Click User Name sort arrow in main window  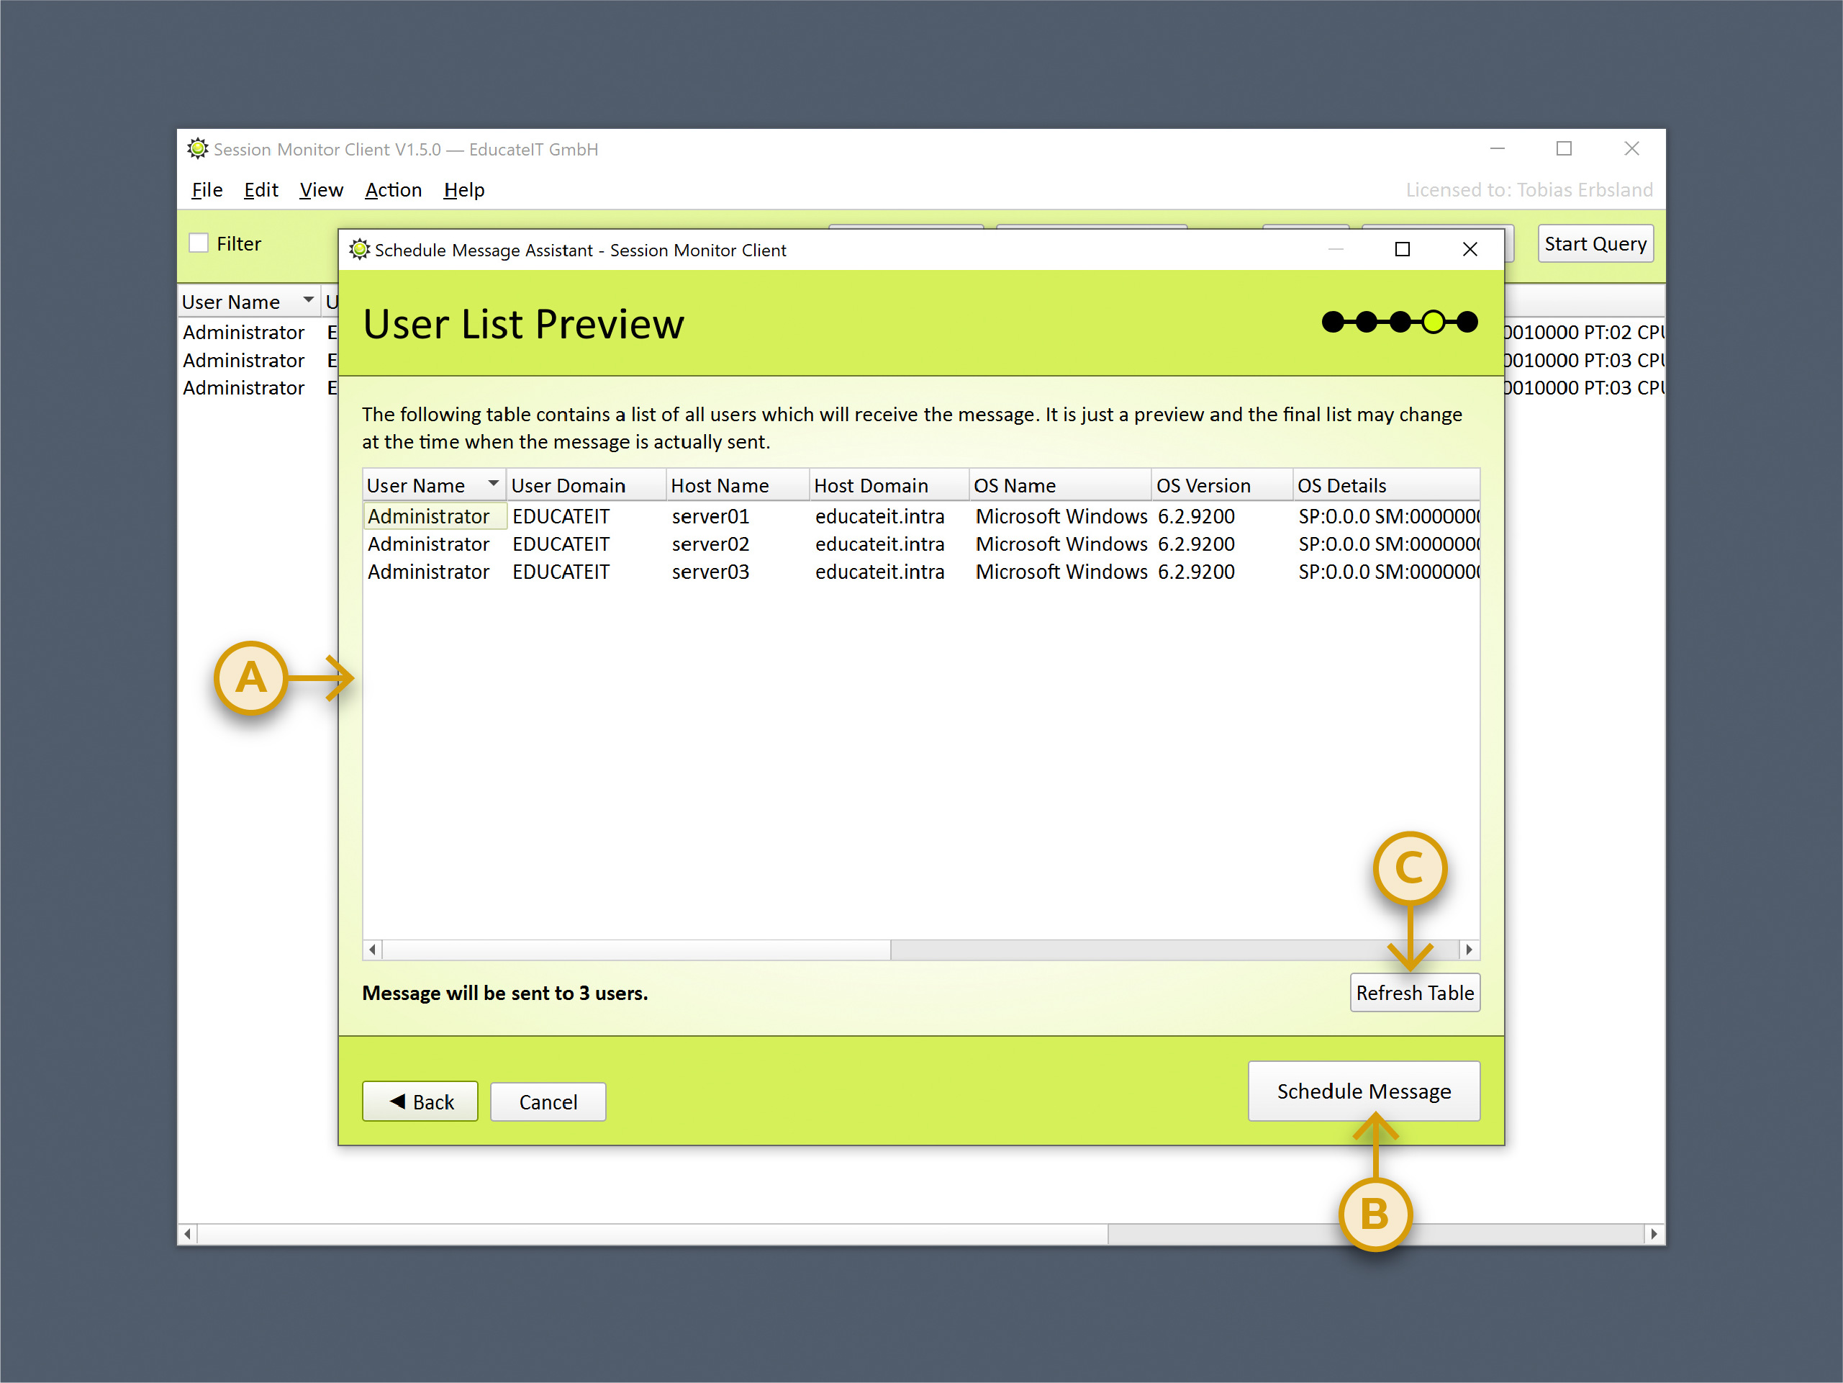pyautogui.click(x=308, y=300)
